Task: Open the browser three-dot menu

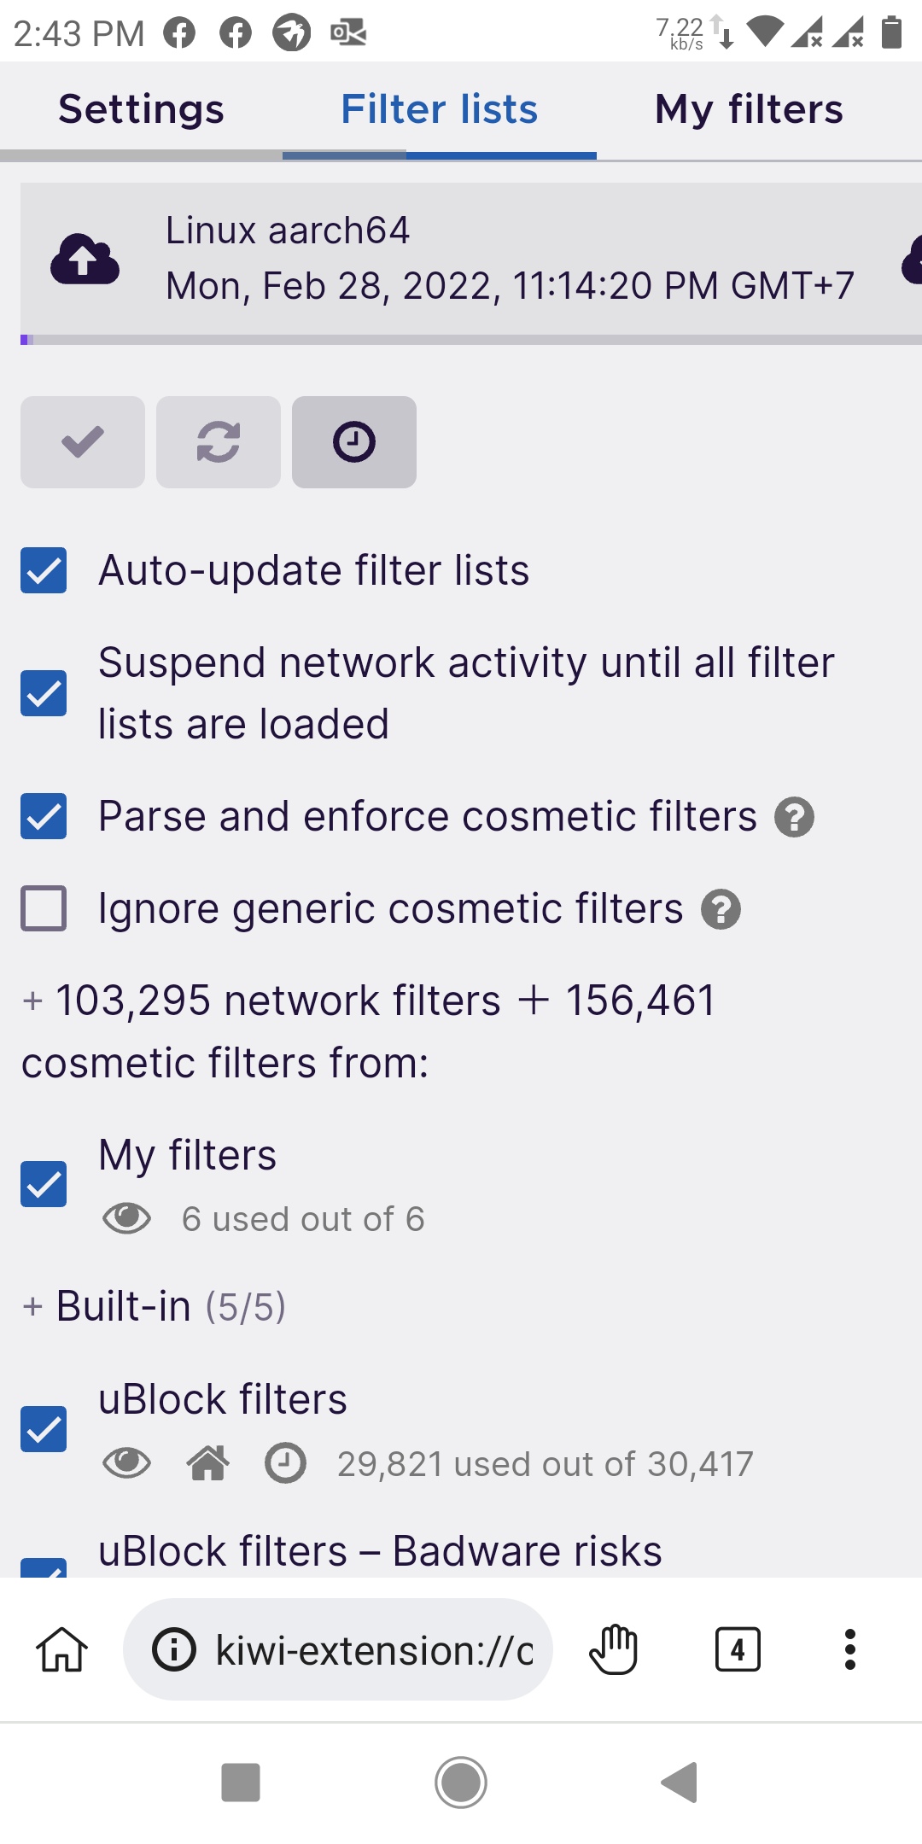Action: (x=849, y=1649)
